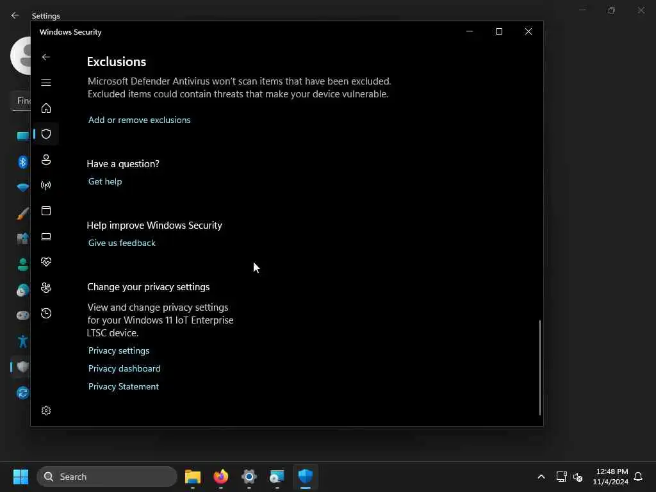Open Windows Security shield in taskbar
The width and height of the screenshot is (656, 492).
click(x=306, y=477)
